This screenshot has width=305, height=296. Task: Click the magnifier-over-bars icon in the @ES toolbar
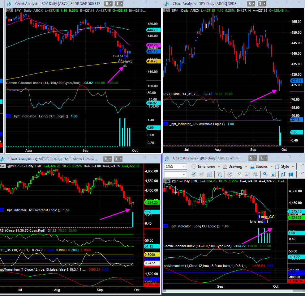coord(219,174)
